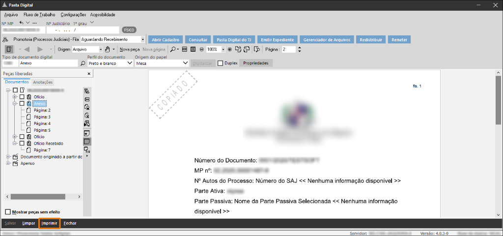Open Perfil do documento dropdown
Screen dimensions: 503x236
129,63
